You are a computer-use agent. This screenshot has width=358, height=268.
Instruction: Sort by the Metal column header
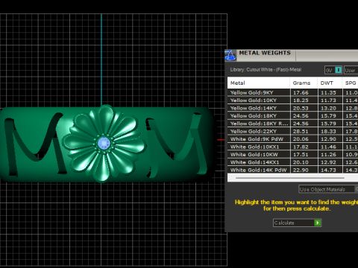tap(259, 83)
